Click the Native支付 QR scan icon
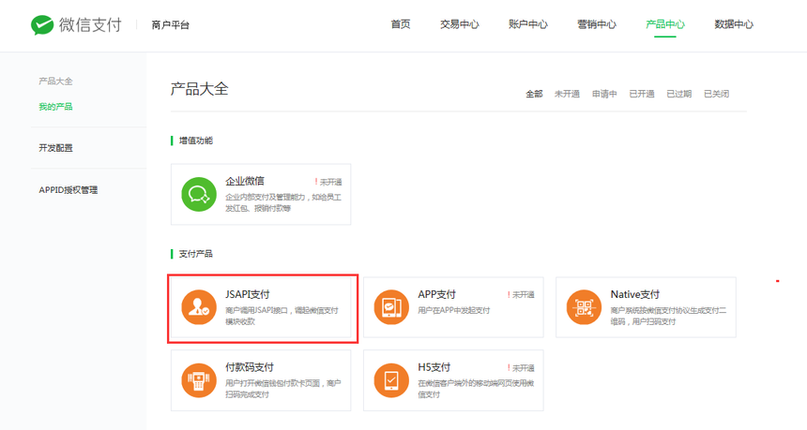 pyautogui.click(x=584, y=307)
